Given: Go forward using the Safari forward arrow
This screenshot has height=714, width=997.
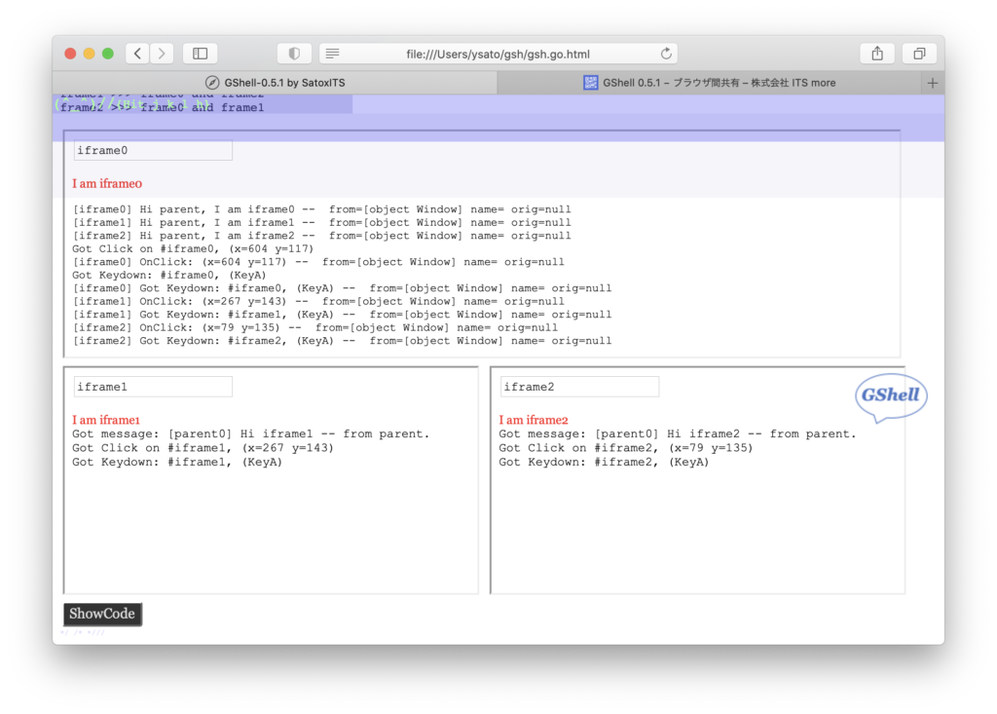Looking at the screenshot, I should pyautogui.click(x=162, y=54).
